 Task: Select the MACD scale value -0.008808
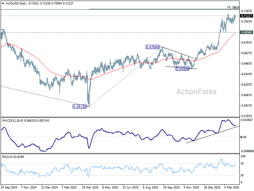coord(247,151)
